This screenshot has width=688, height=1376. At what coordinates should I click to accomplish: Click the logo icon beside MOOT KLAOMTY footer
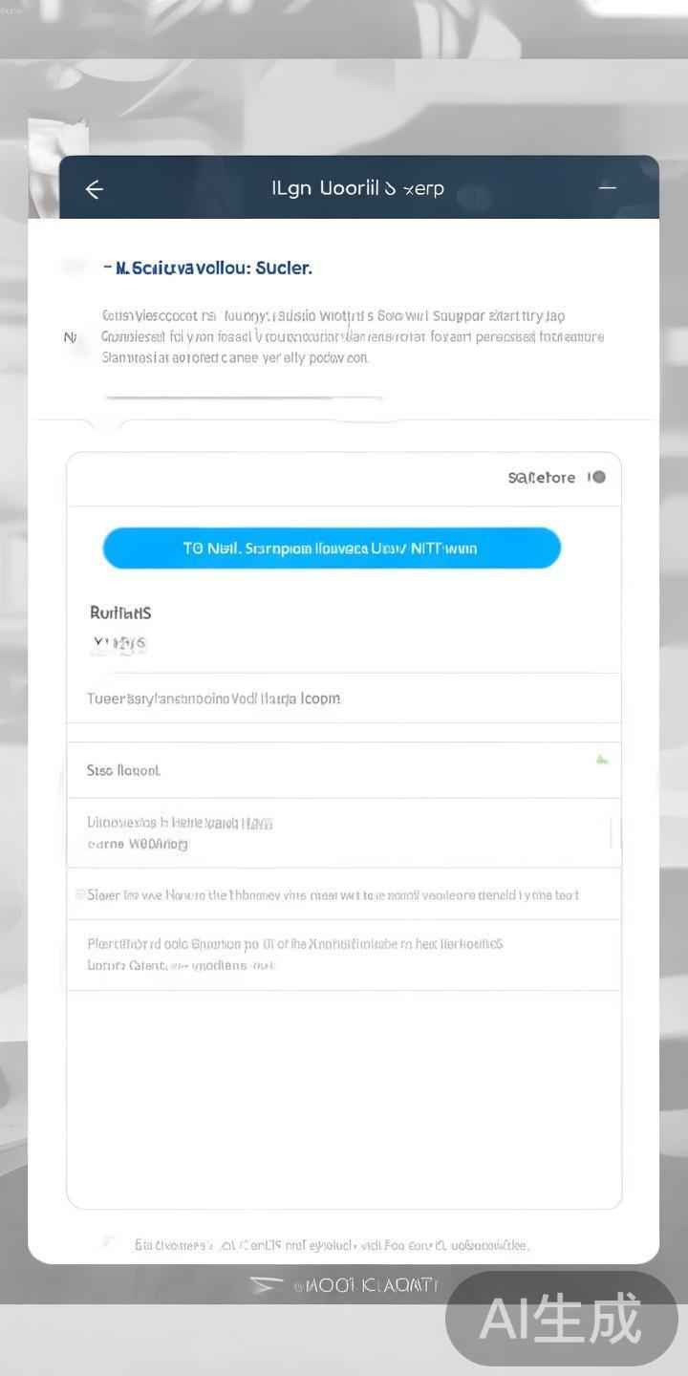point(267,1285)
